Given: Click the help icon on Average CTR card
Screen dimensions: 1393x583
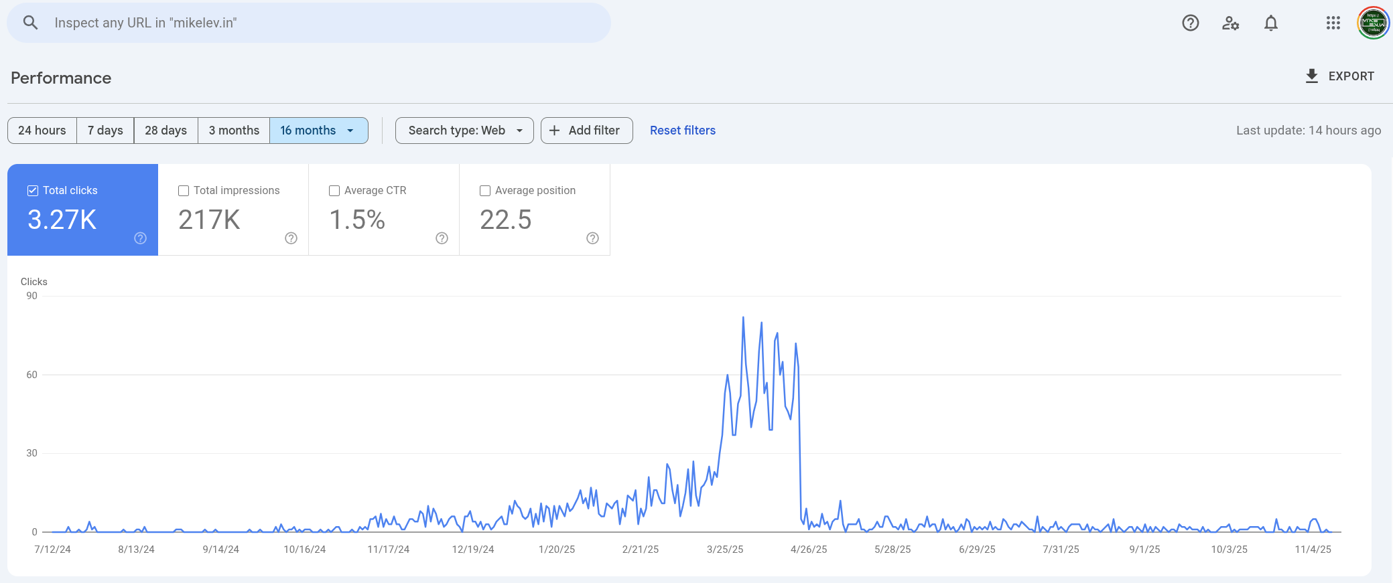Looking at the screenshot, I should click(x=442, y=238).
